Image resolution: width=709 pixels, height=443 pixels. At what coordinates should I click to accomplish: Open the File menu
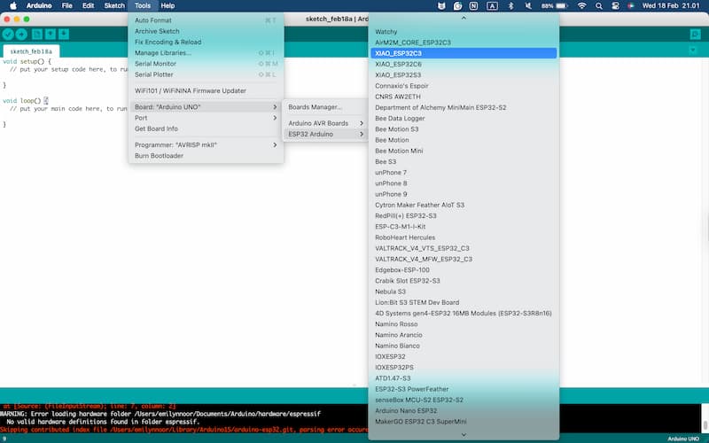67,6
